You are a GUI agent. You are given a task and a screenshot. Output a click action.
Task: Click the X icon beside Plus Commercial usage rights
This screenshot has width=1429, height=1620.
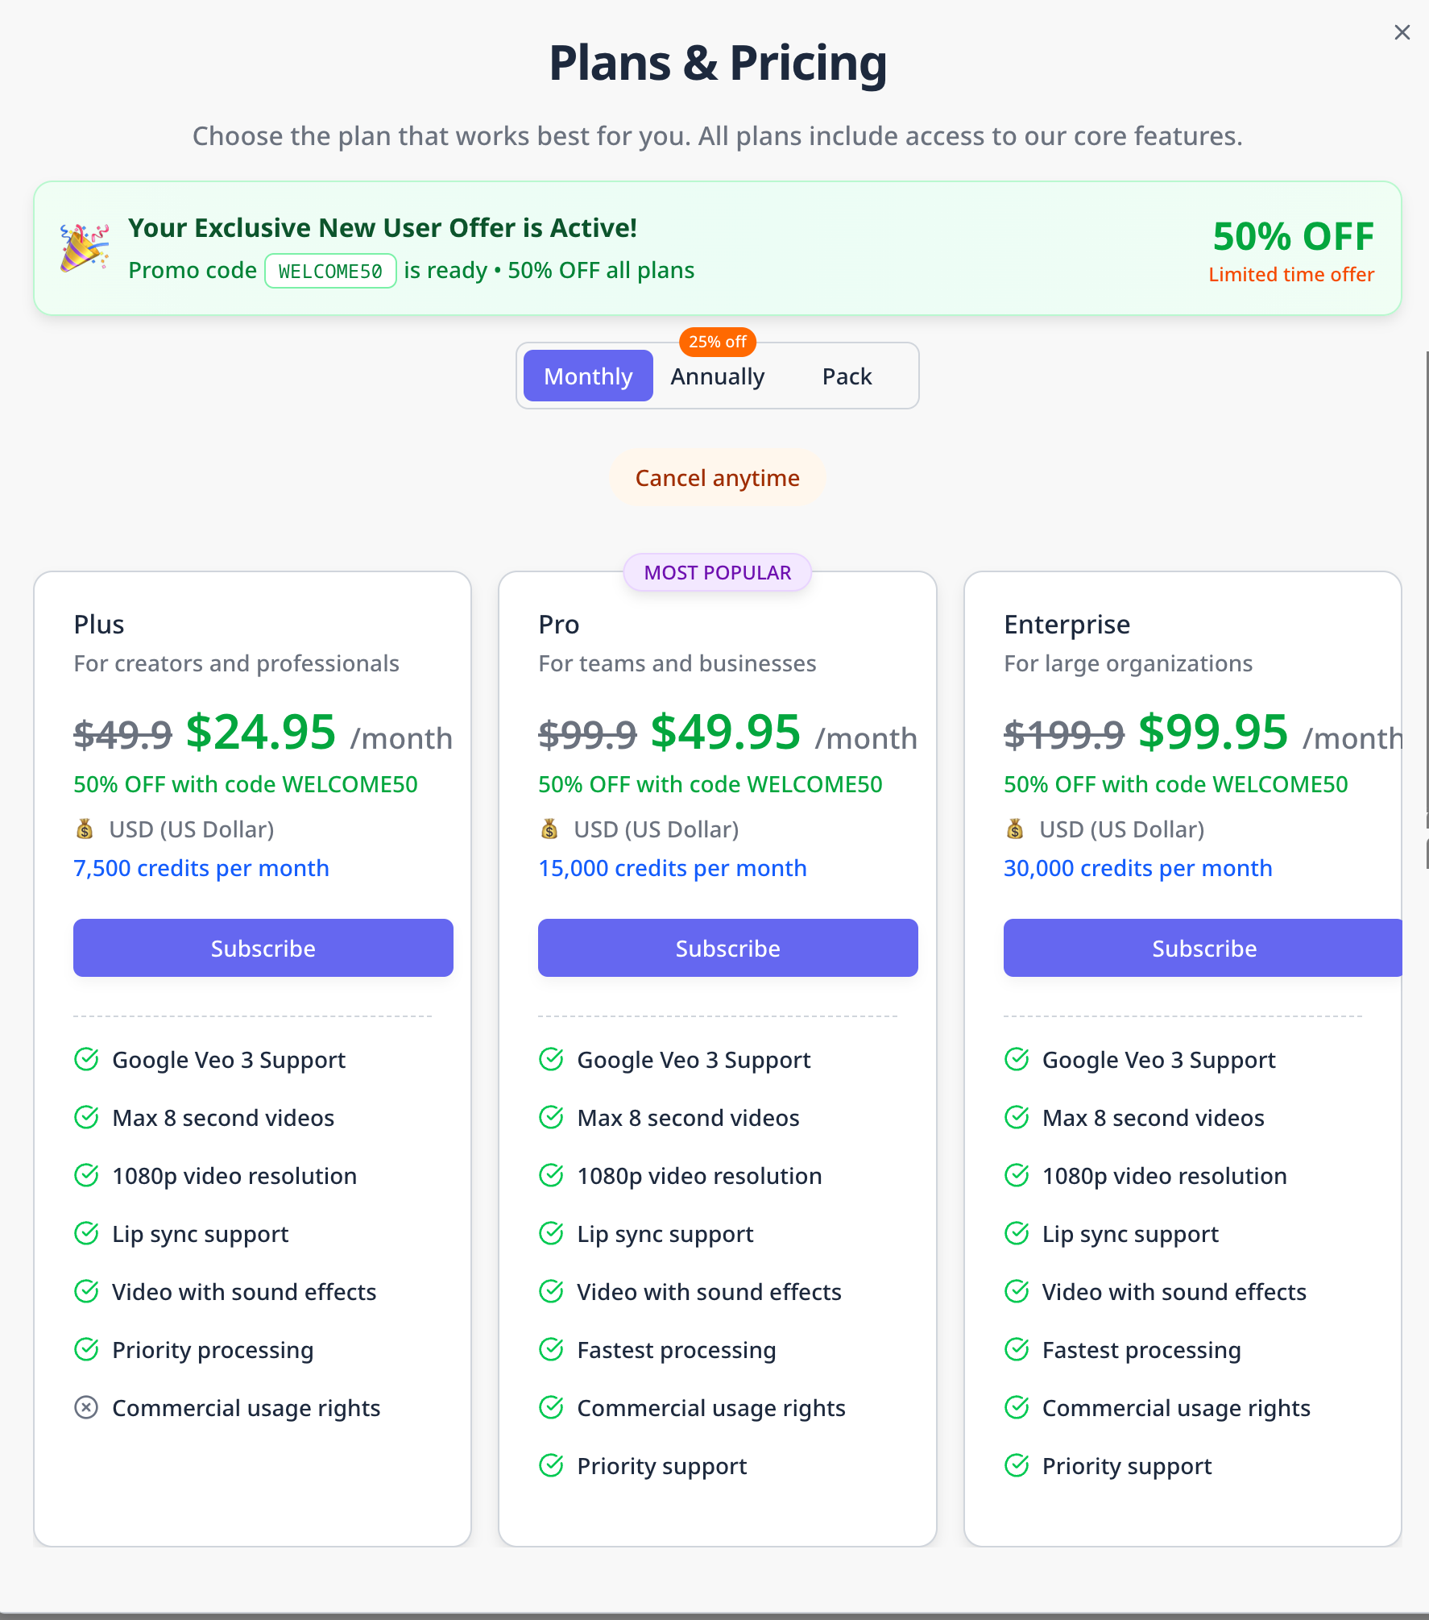pyautogui.click(x=86, y=1407)
